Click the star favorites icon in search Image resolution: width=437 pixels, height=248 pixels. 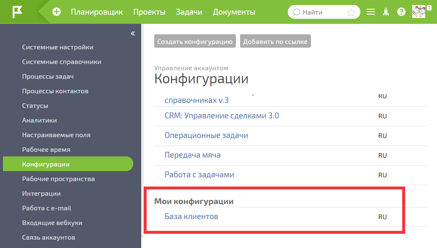point(351,12)
